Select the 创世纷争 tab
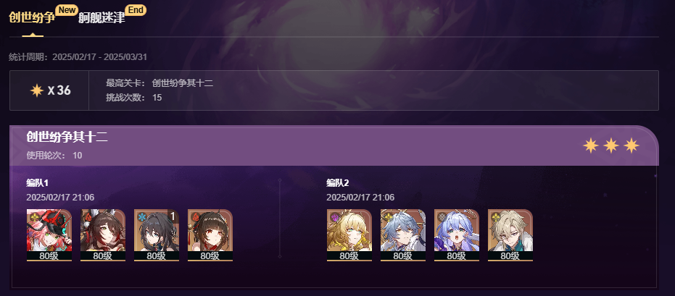Screen dimensions: 675x296 click(32, 19)
